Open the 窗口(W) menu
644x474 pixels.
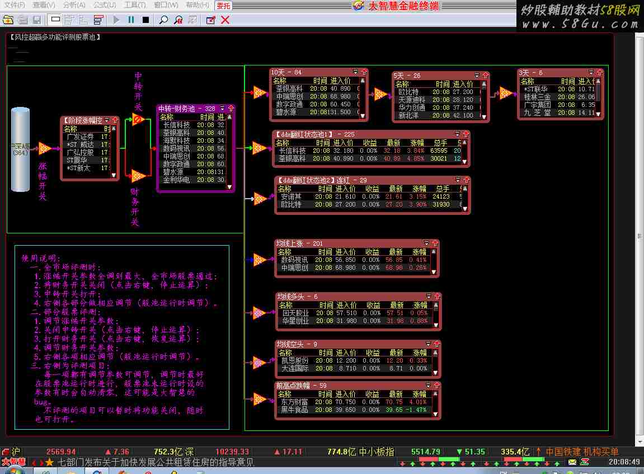[166, 5]
